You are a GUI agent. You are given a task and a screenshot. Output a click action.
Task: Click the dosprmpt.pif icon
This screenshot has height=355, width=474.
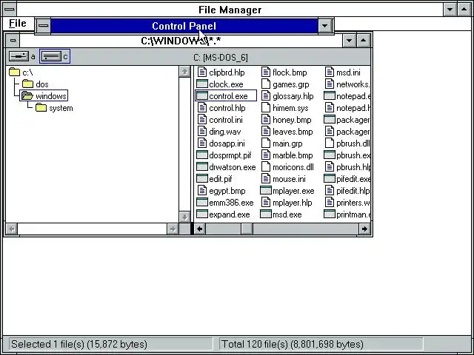(x=202, y=155)
